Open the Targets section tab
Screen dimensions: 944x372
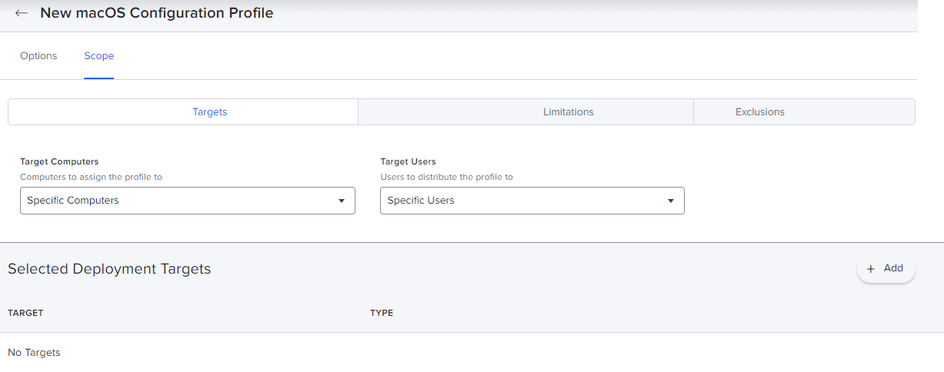[209, 112]
